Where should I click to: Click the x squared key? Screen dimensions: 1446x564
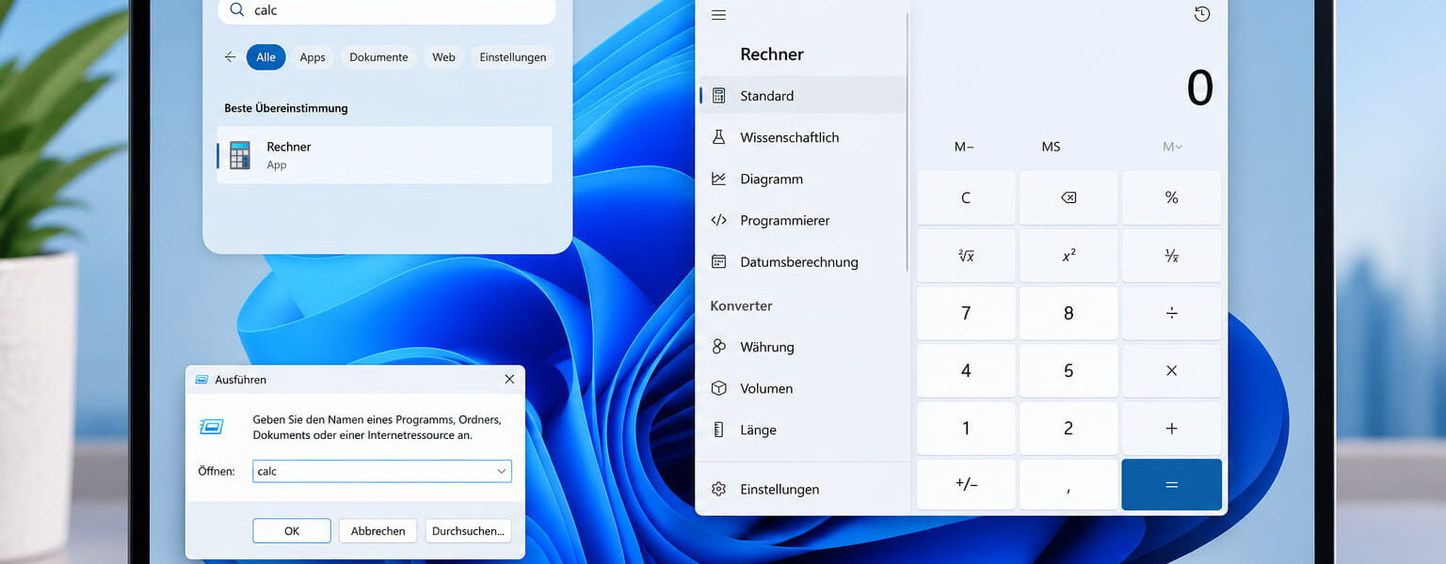coord(1068,256)
